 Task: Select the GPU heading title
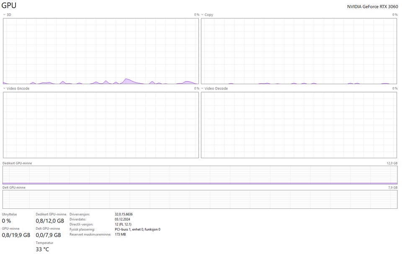point(9,5)
